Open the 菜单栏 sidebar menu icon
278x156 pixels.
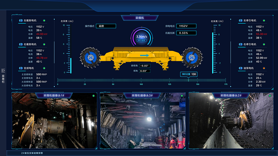point(3,71)
